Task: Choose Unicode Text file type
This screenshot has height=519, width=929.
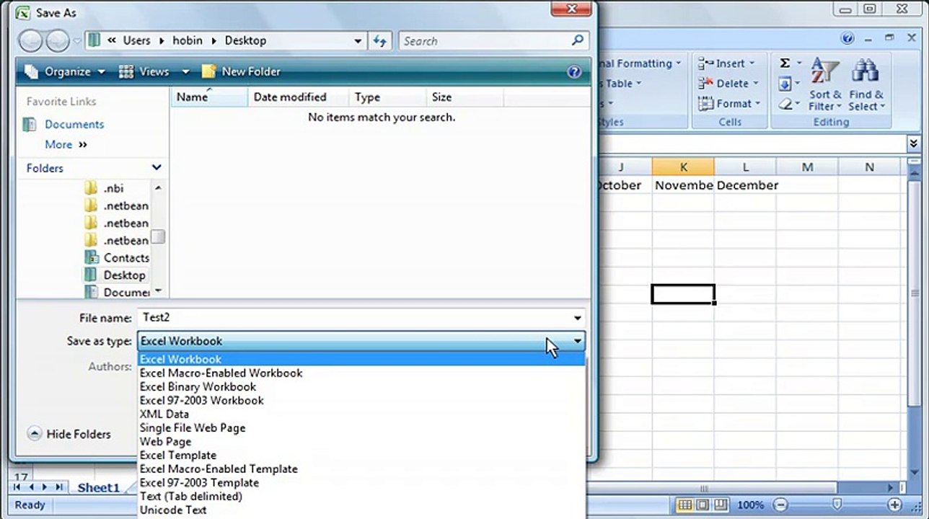Action: (x=361, y=510)
